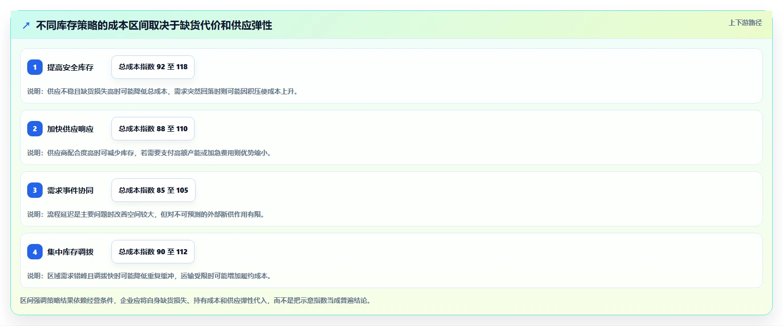
Task: Click the number 3 badge for 需求事件协同
Action: click(x=35, y=190)
